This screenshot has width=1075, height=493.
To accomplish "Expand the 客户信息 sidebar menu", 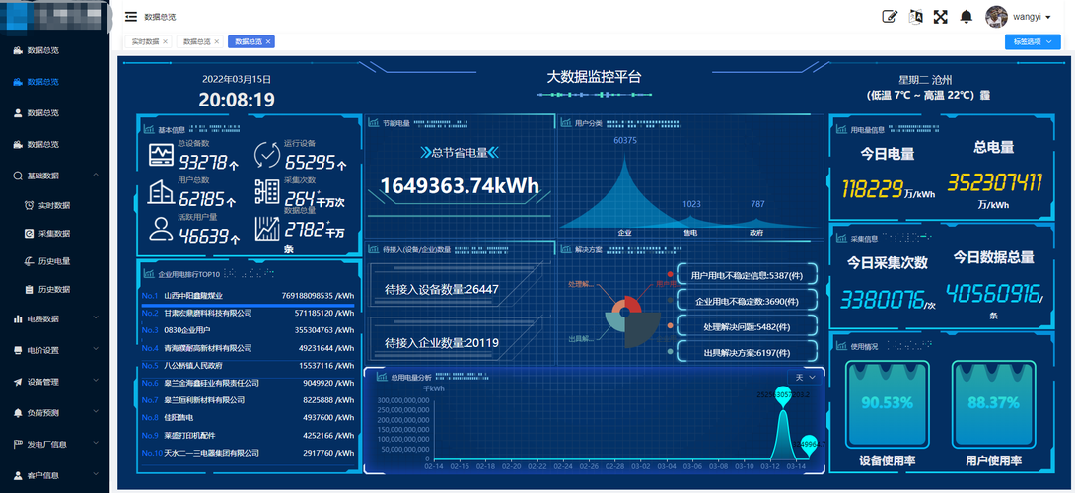I will pos(55,475).
